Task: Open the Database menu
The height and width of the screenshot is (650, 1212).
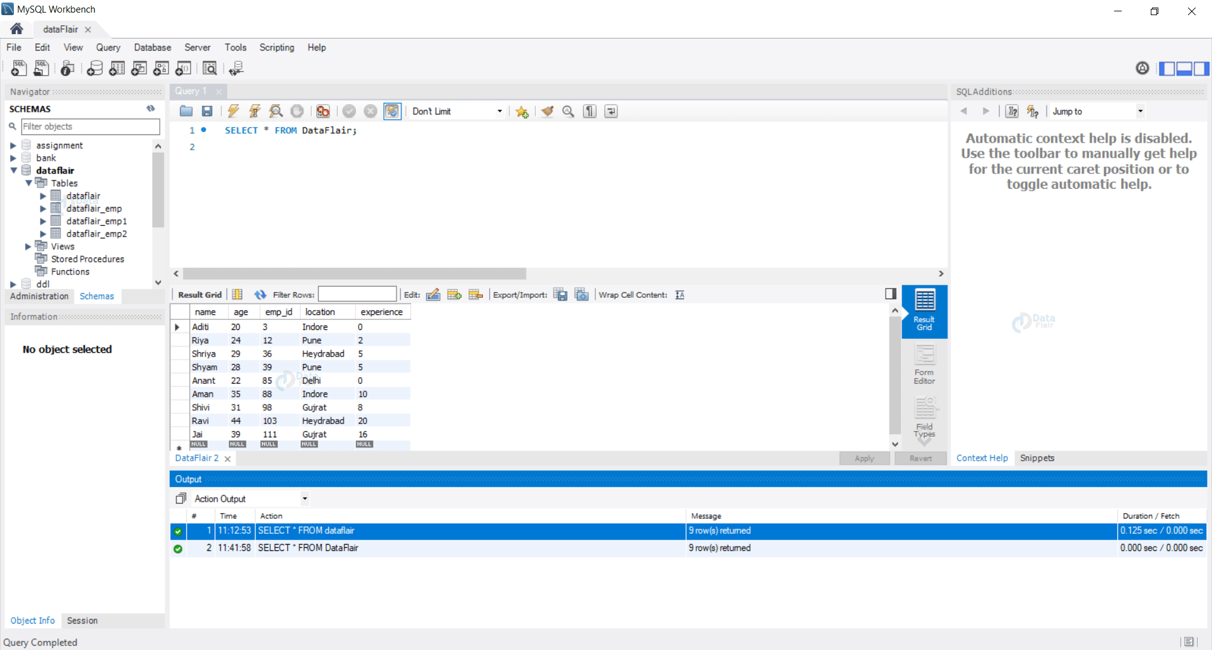Action: [x=152, y=47]
